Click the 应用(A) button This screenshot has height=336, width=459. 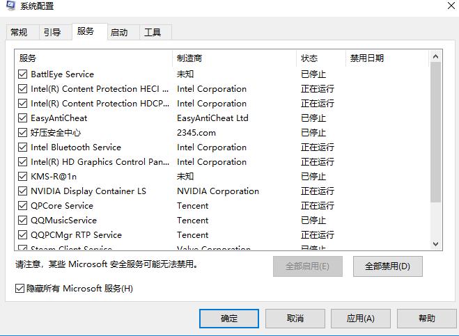(360, 318)
